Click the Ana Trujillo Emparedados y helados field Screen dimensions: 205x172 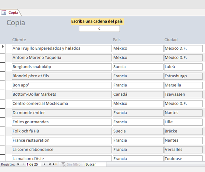(61, 48)
